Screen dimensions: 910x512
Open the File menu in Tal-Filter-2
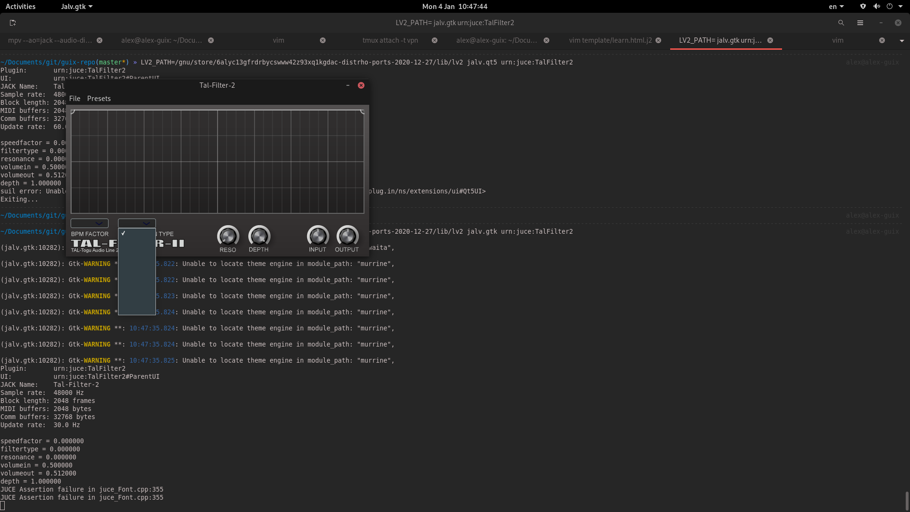74,99
